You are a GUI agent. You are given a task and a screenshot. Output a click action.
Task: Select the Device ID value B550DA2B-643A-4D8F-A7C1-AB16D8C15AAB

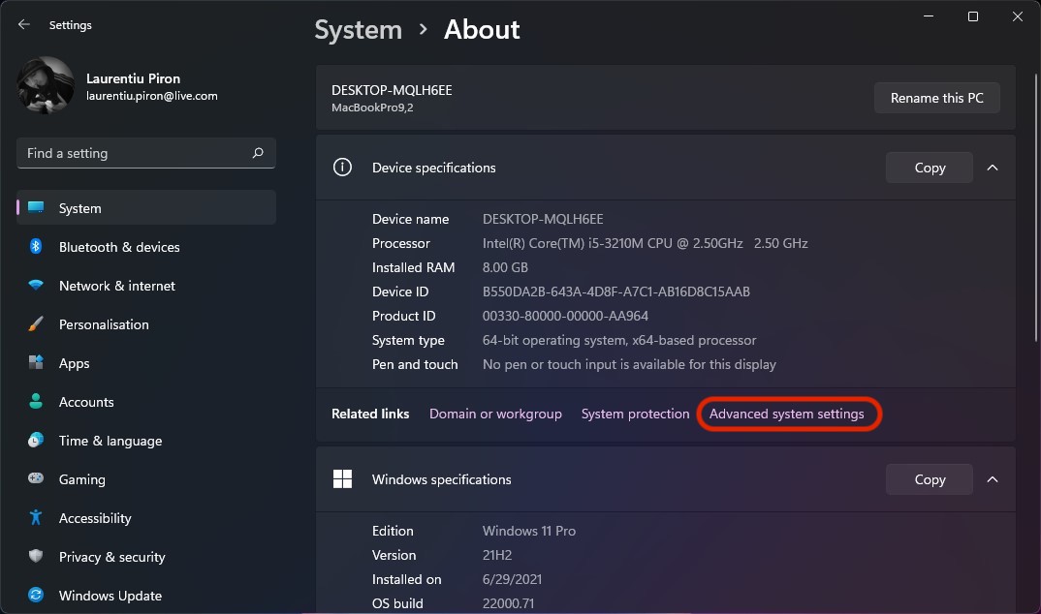click(x=616, y=292)
